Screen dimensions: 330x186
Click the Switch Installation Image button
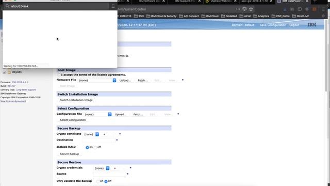76,100
